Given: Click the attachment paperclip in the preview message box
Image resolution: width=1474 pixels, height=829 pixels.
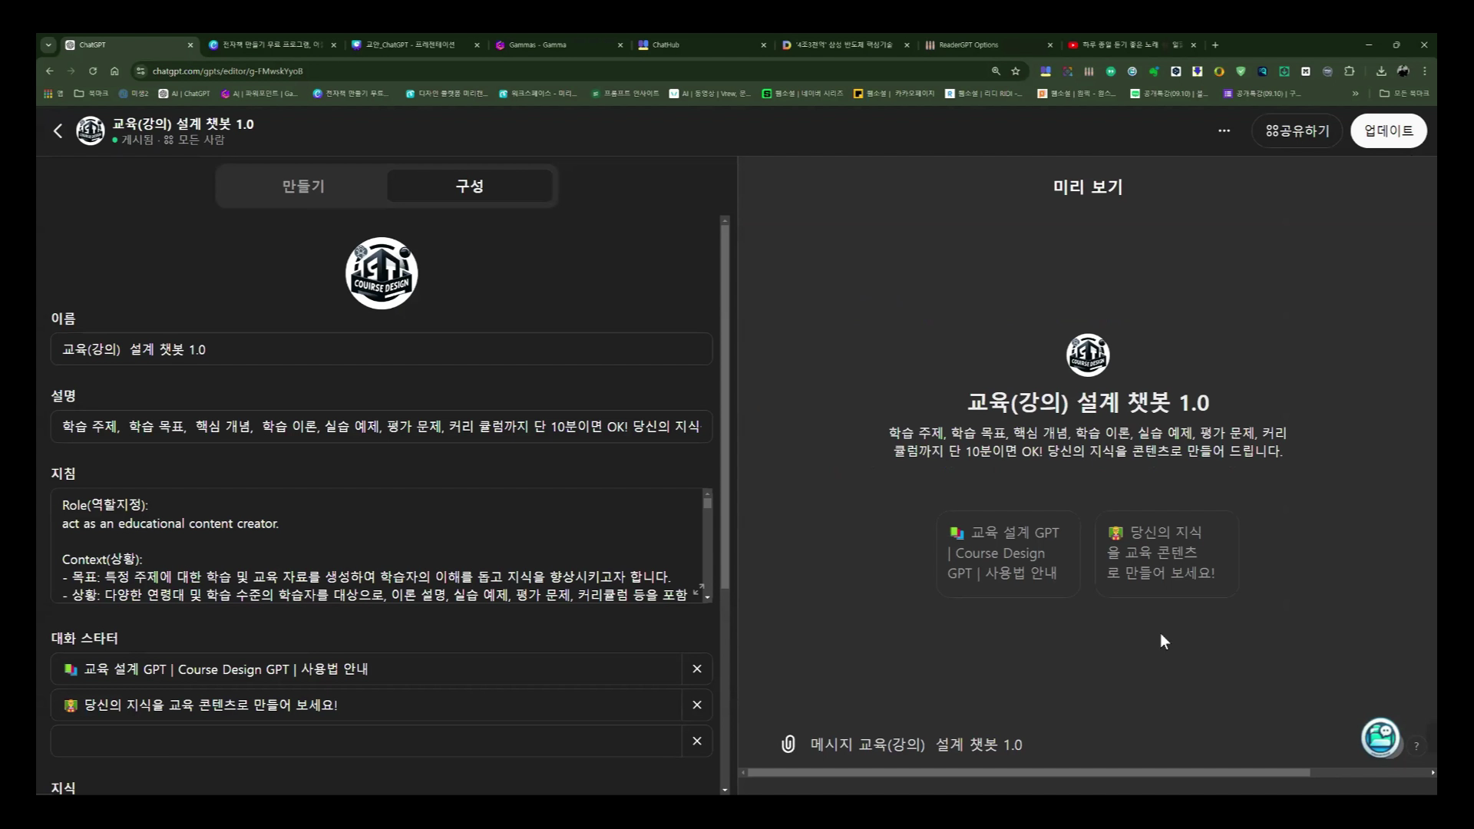Looking at the screenshot, I should [788, 744].
